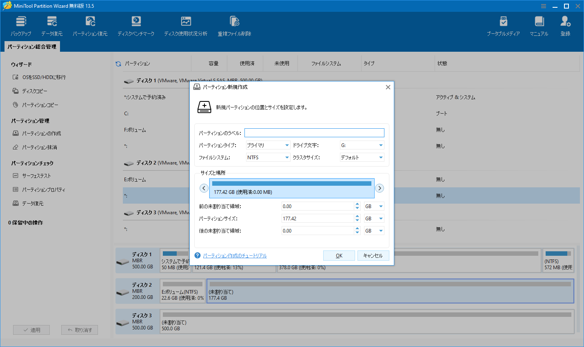The height and width of the screenshot is (347, 584).
Task: Click the パーティションのラベル input field
Action: point(314,132)
